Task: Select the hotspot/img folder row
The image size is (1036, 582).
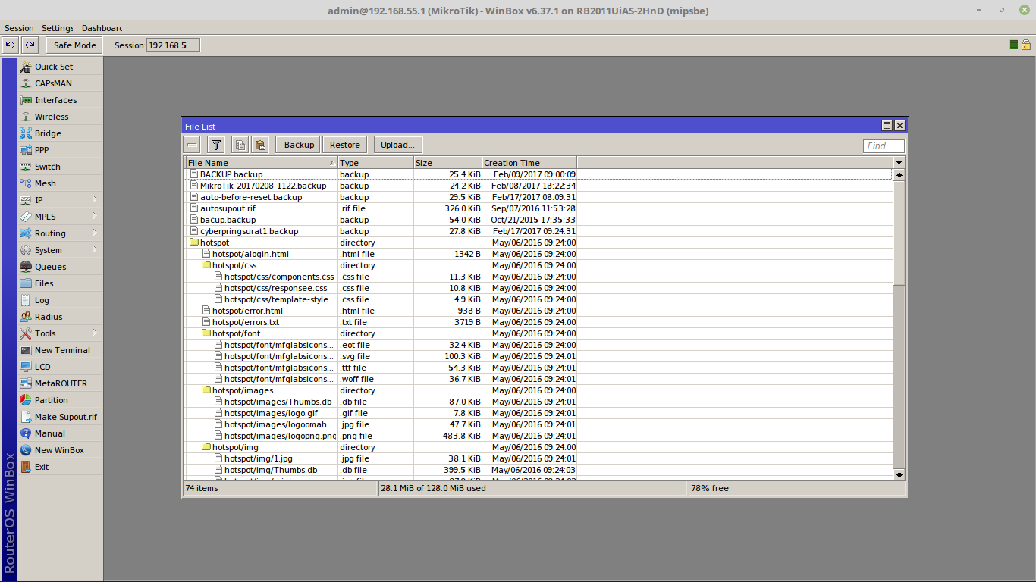Action: (538, 447)
